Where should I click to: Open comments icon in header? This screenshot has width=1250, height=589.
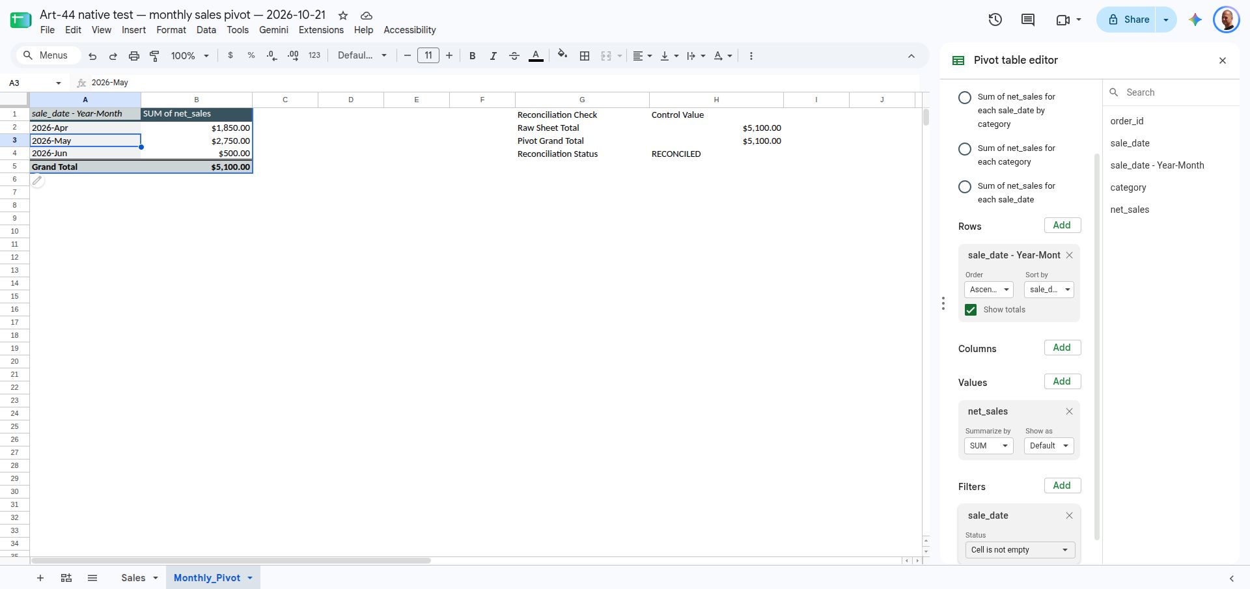coord(1028,20)
